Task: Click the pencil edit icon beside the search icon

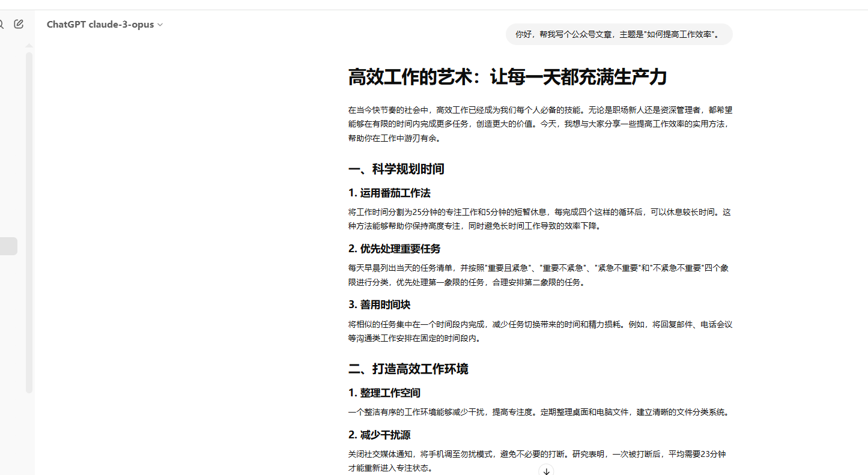Action: (x=19, y=23)
